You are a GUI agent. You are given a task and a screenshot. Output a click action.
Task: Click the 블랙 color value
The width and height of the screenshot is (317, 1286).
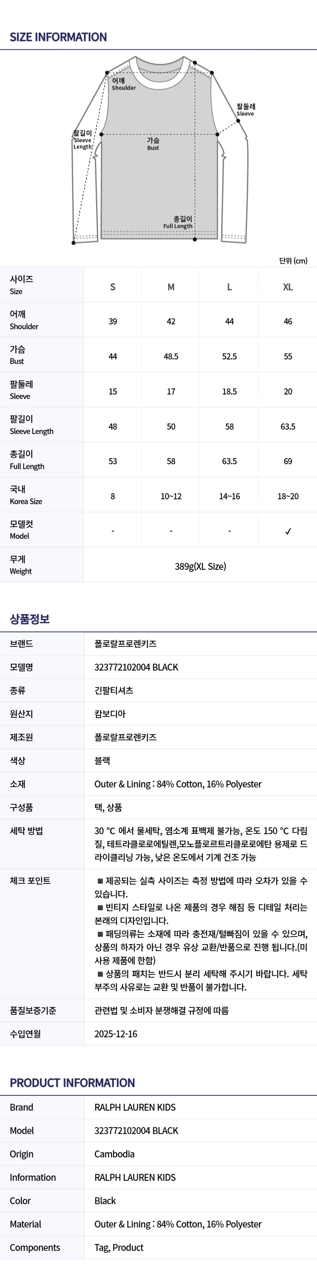[102, 761]
